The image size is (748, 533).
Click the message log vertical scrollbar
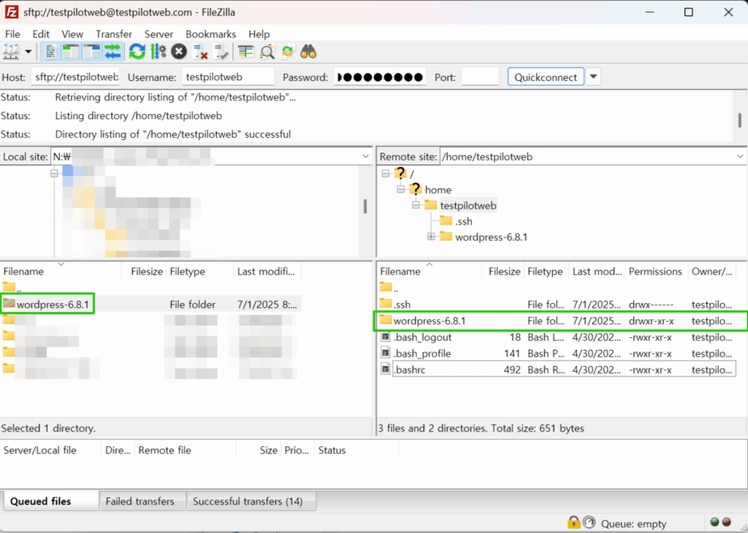(739, 120)
